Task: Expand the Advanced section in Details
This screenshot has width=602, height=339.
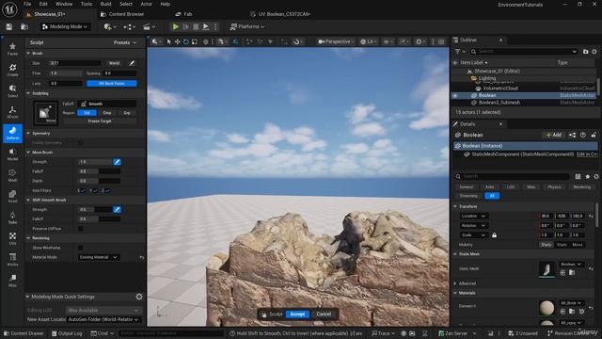Action: [455, 283]
